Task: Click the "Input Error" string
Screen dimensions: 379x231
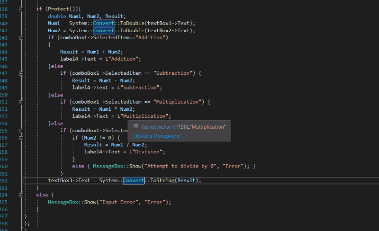Action: coord(119,202)
